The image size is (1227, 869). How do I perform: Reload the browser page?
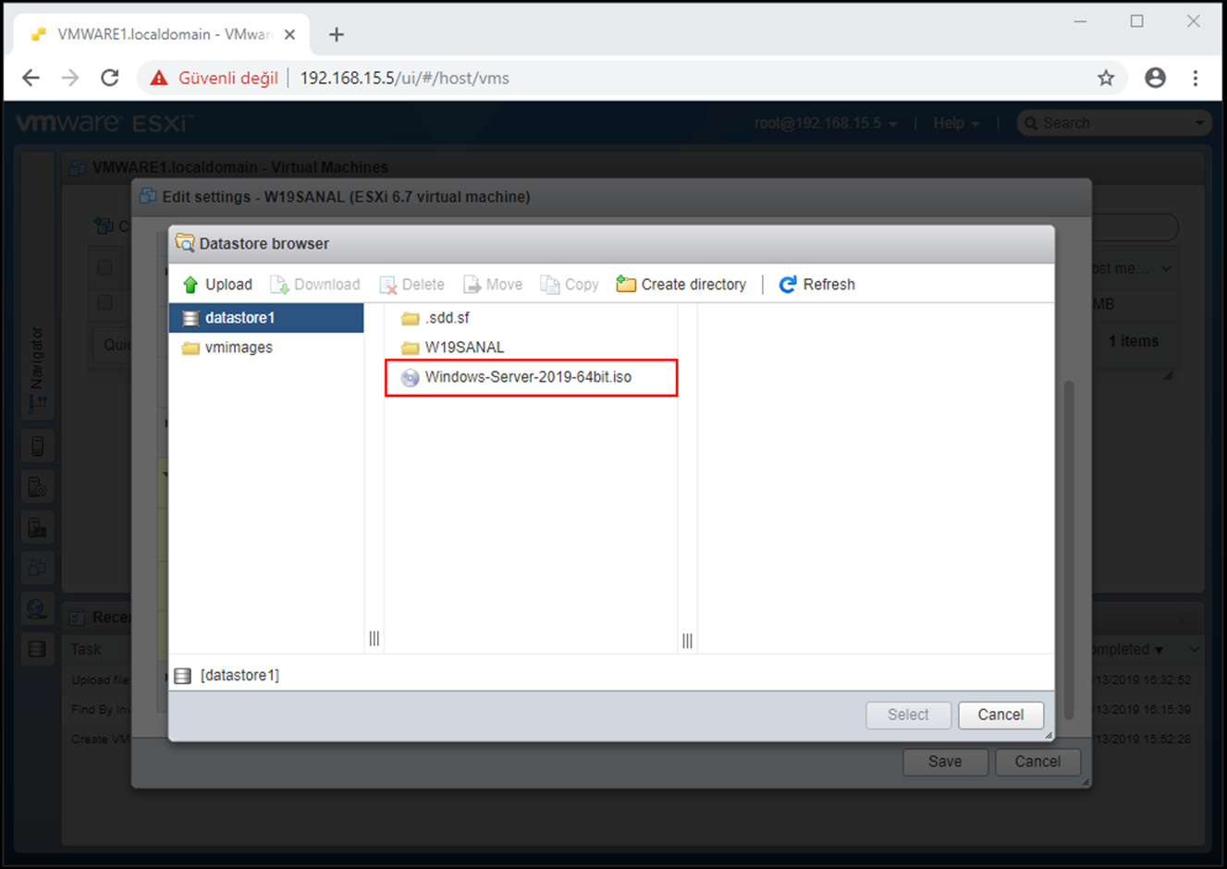(110, 78)
